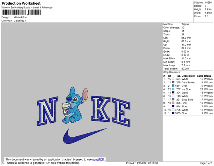Click the 'EndY:' label
This screenshot has height=166, width=214.
pos(167,55)
